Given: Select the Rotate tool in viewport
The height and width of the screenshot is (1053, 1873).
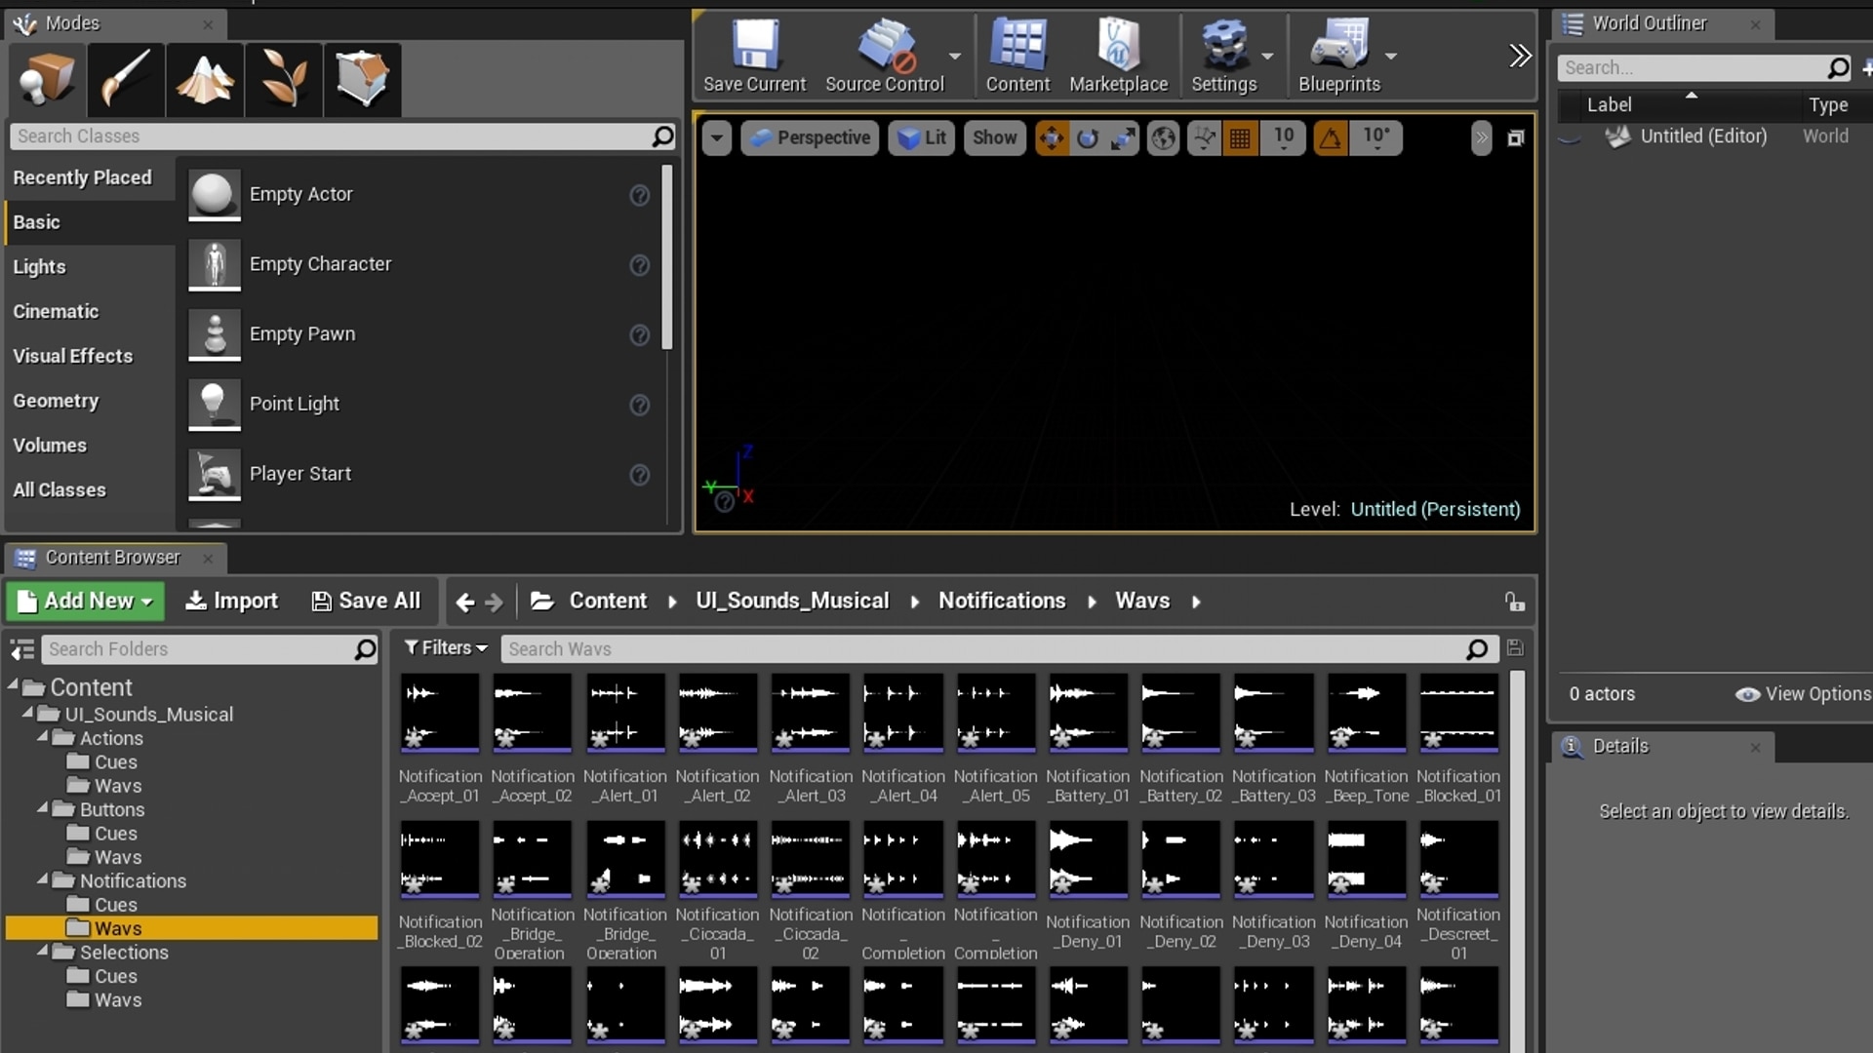Looking at the screenshot, I should tap(1087, 137).
